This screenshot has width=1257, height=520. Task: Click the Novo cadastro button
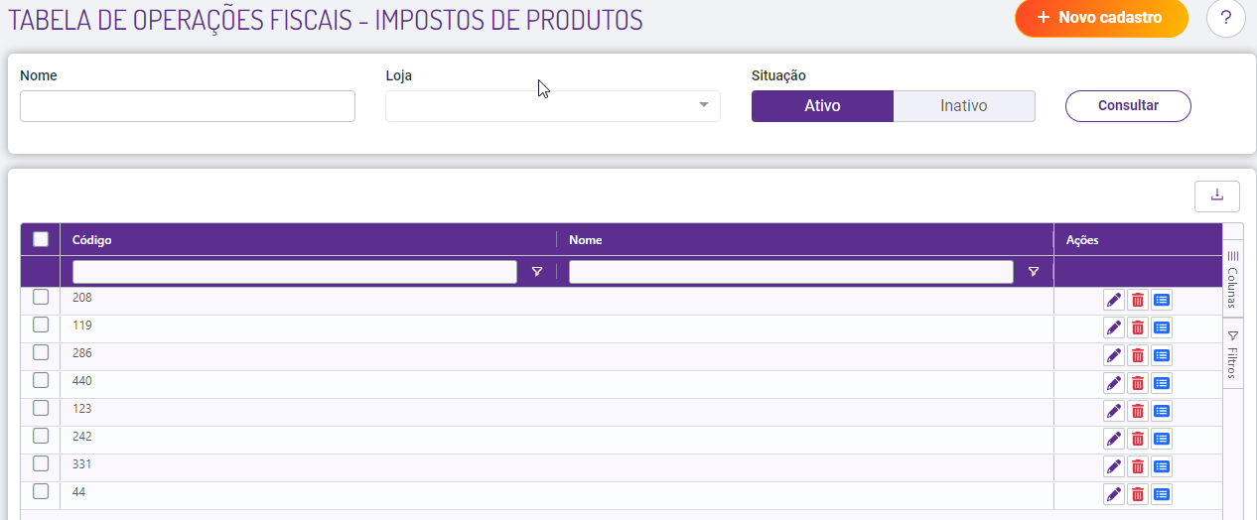(x=1101, y=18)
